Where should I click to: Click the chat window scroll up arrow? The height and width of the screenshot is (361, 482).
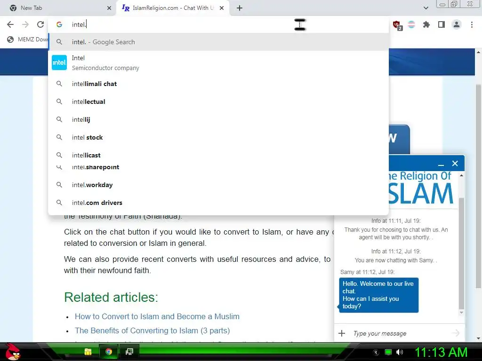pyautogui.click(x=461, y=175)
